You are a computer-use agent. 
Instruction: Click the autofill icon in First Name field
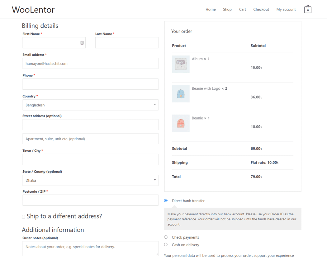82,43
